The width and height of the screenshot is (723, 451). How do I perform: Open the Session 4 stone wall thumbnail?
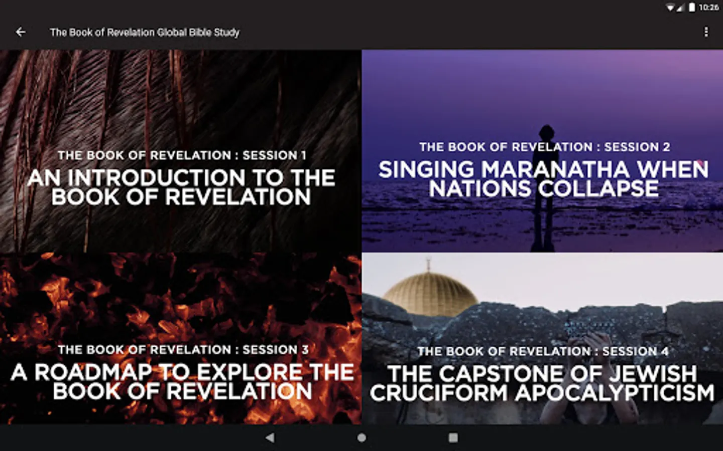(542, 339)
